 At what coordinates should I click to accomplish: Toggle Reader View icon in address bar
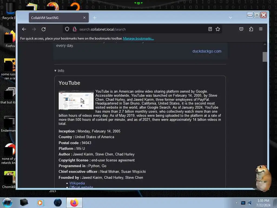210,29
